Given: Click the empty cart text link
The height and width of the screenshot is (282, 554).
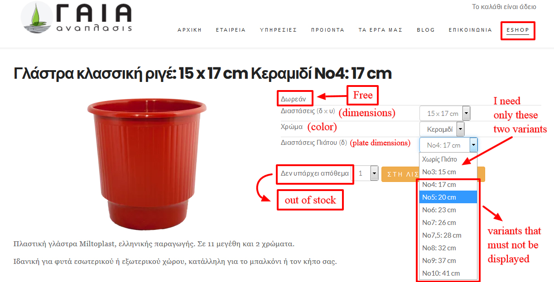Looking at the screenshot, I should [504, 7].
